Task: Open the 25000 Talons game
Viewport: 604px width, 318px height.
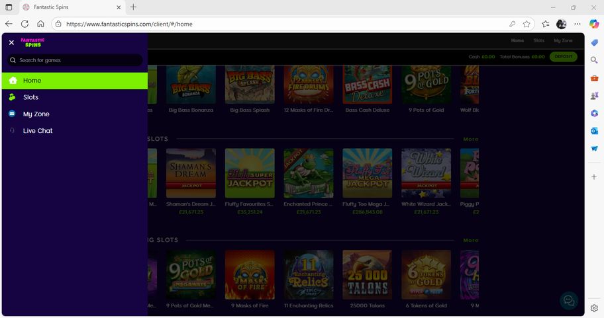Action: 368,274
